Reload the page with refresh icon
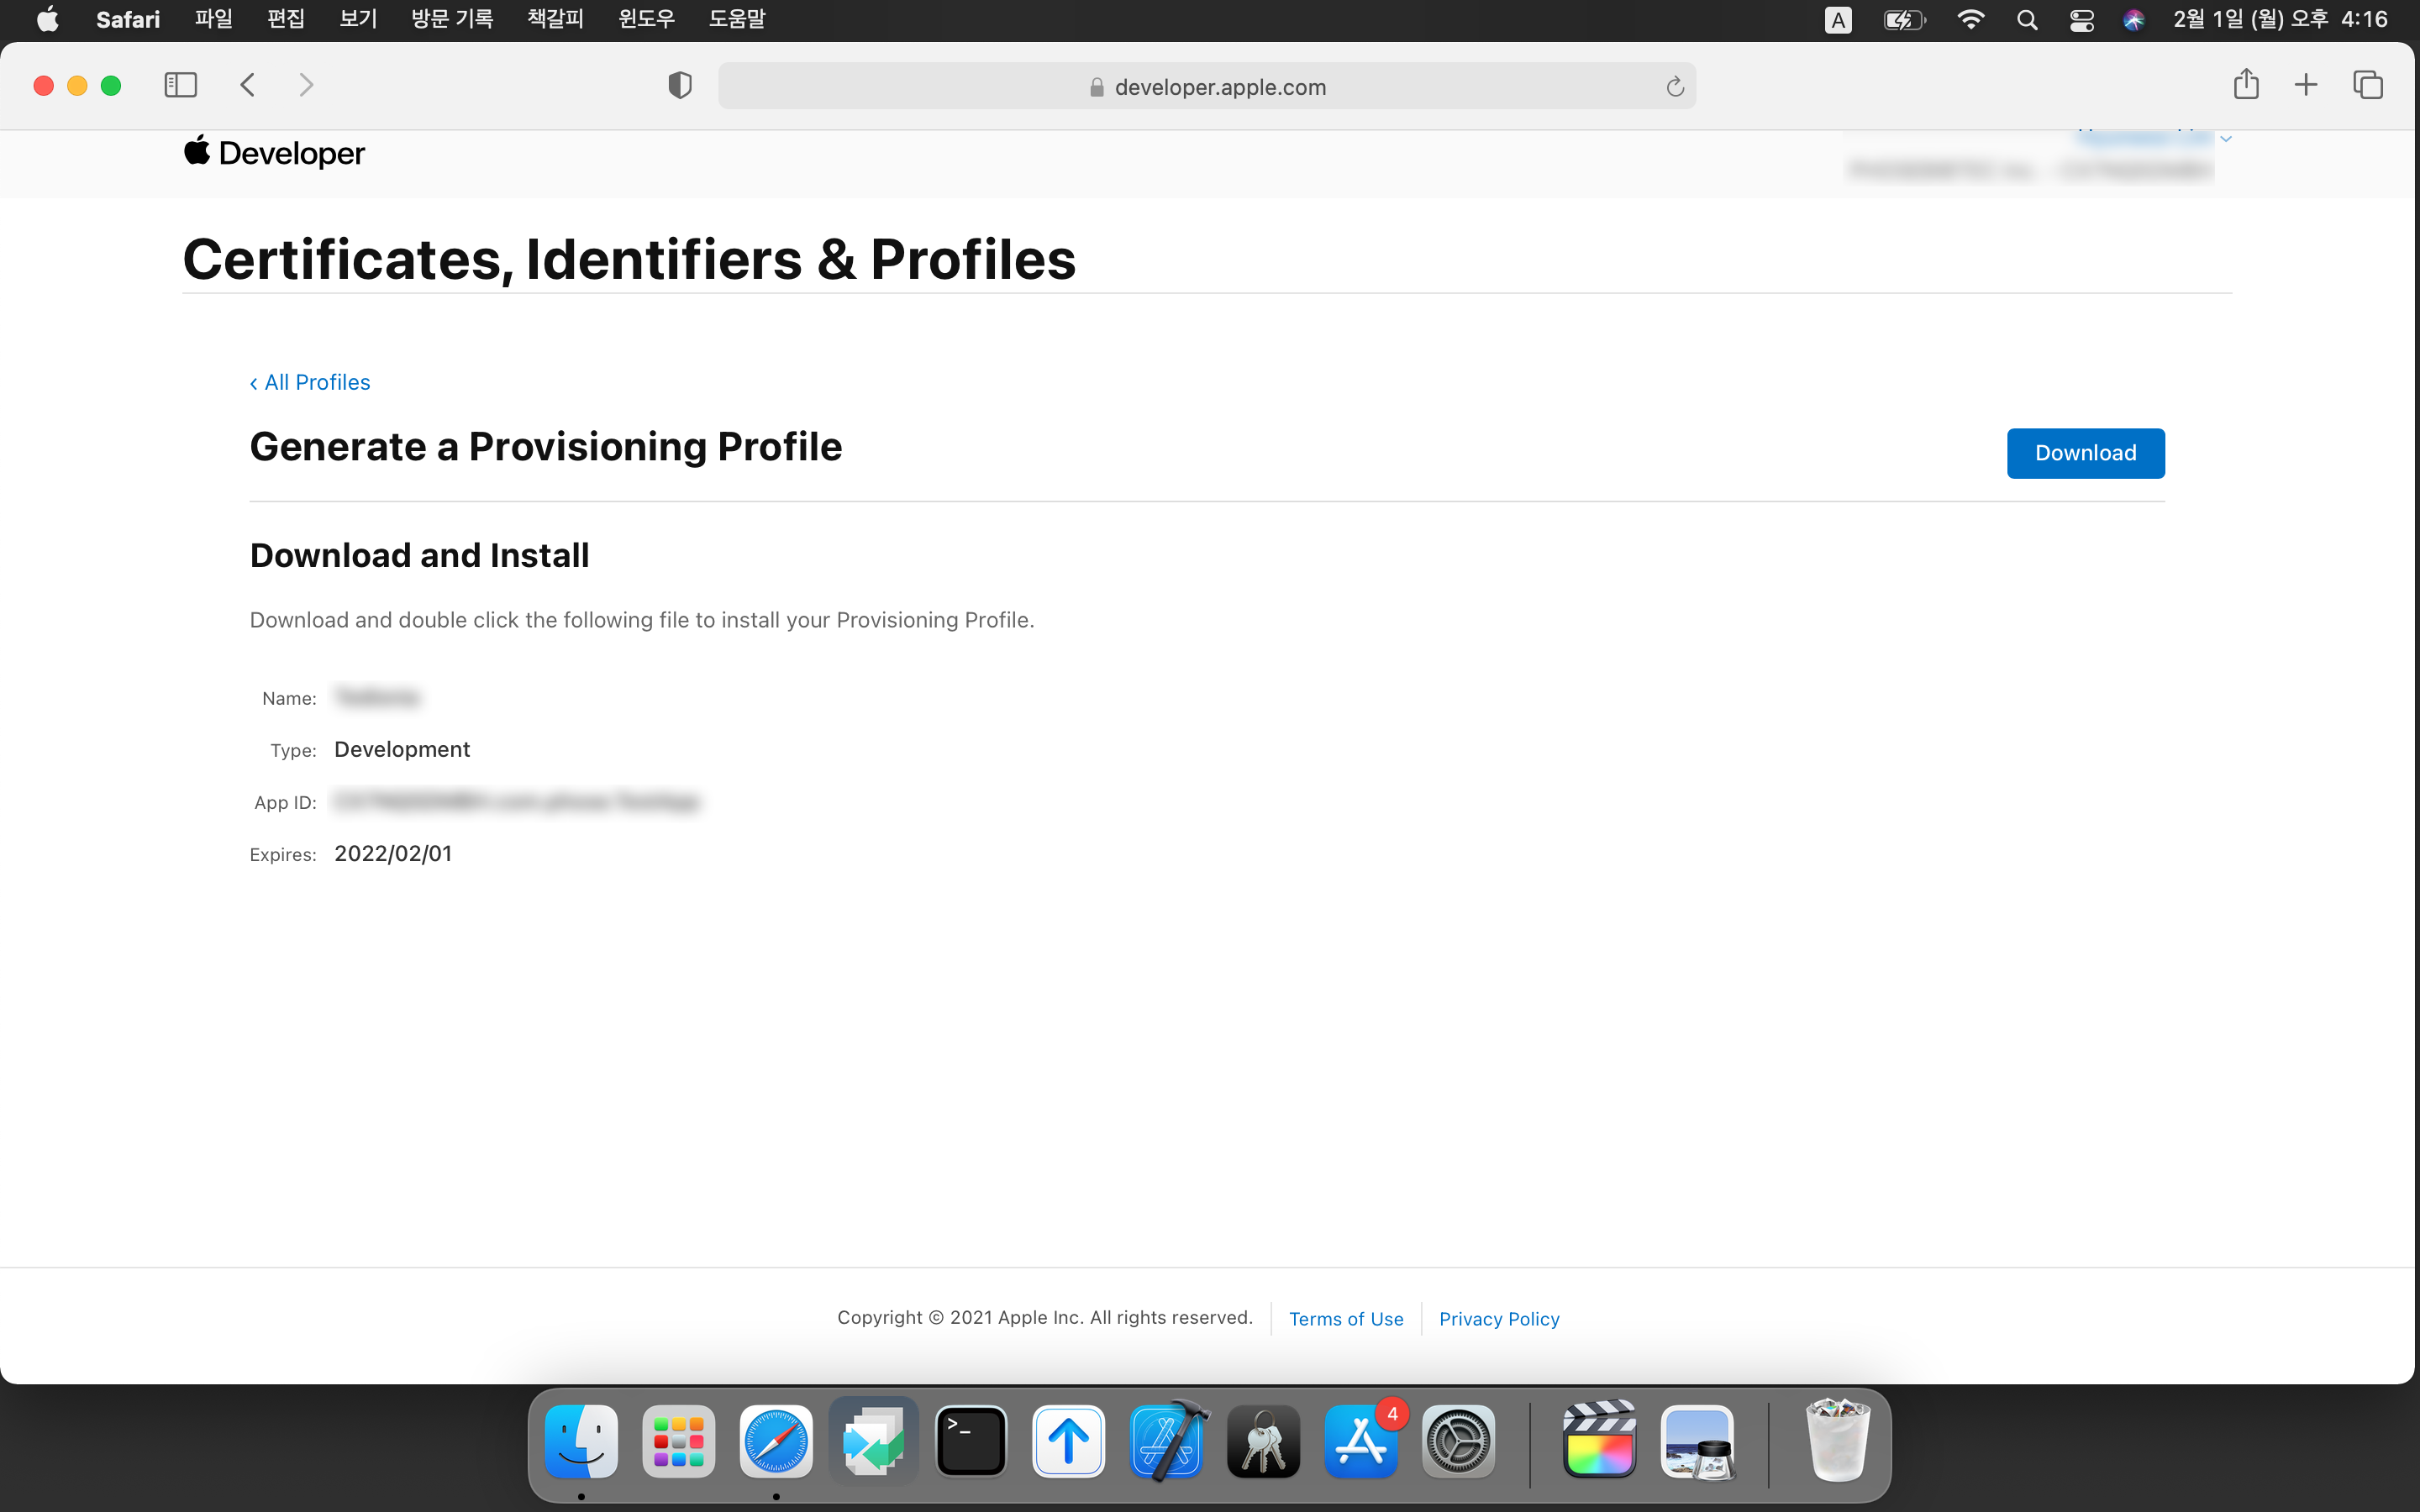 [x=1675, y=87]
